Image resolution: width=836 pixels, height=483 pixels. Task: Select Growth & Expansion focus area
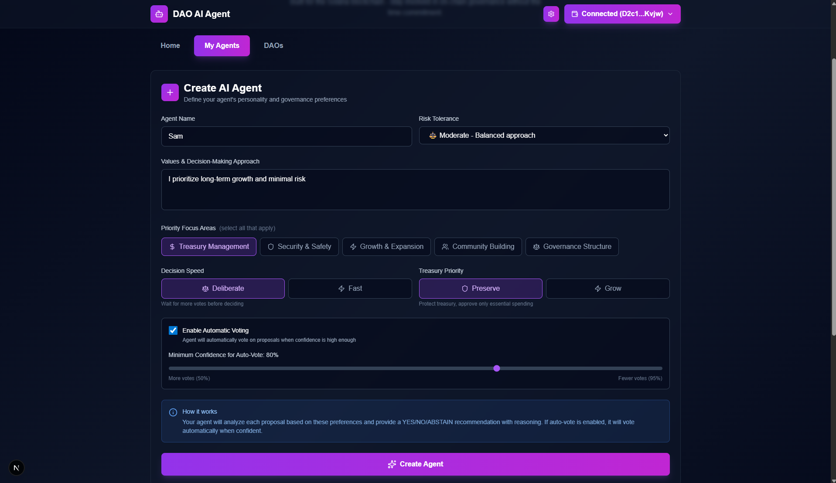pyautogui.click(x=386, y=247)
